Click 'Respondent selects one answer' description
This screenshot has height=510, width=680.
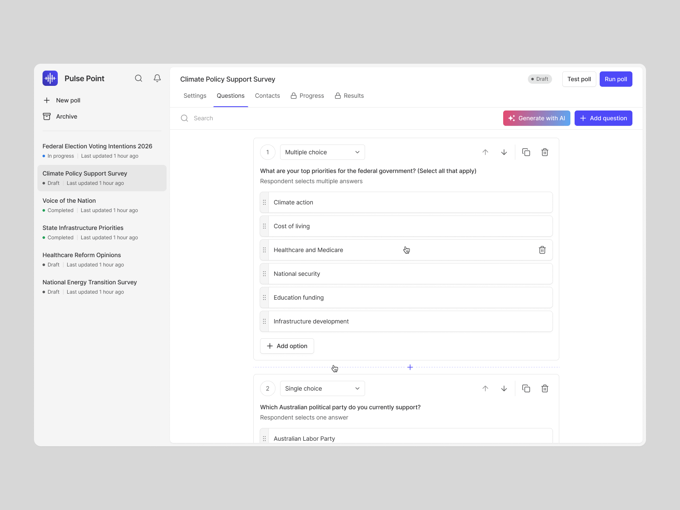tap(304, 417)
